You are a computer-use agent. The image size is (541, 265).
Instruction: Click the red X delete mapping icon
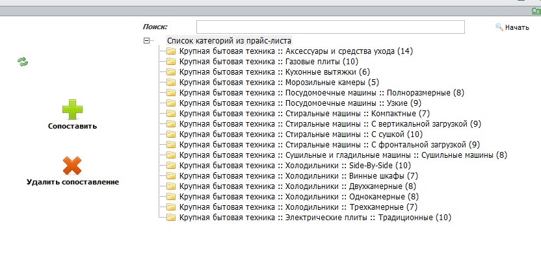click(72, 166)
